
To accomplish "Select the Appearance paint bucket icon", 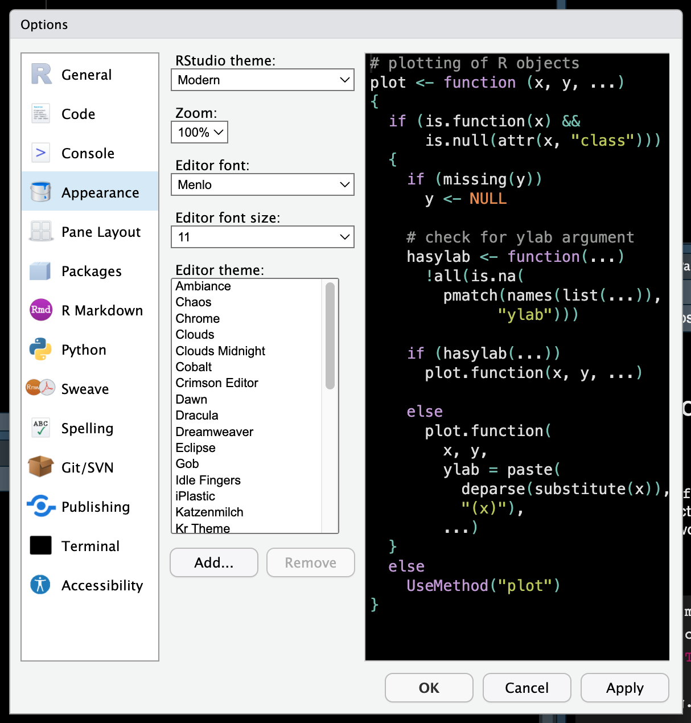I will coord(40,192).
